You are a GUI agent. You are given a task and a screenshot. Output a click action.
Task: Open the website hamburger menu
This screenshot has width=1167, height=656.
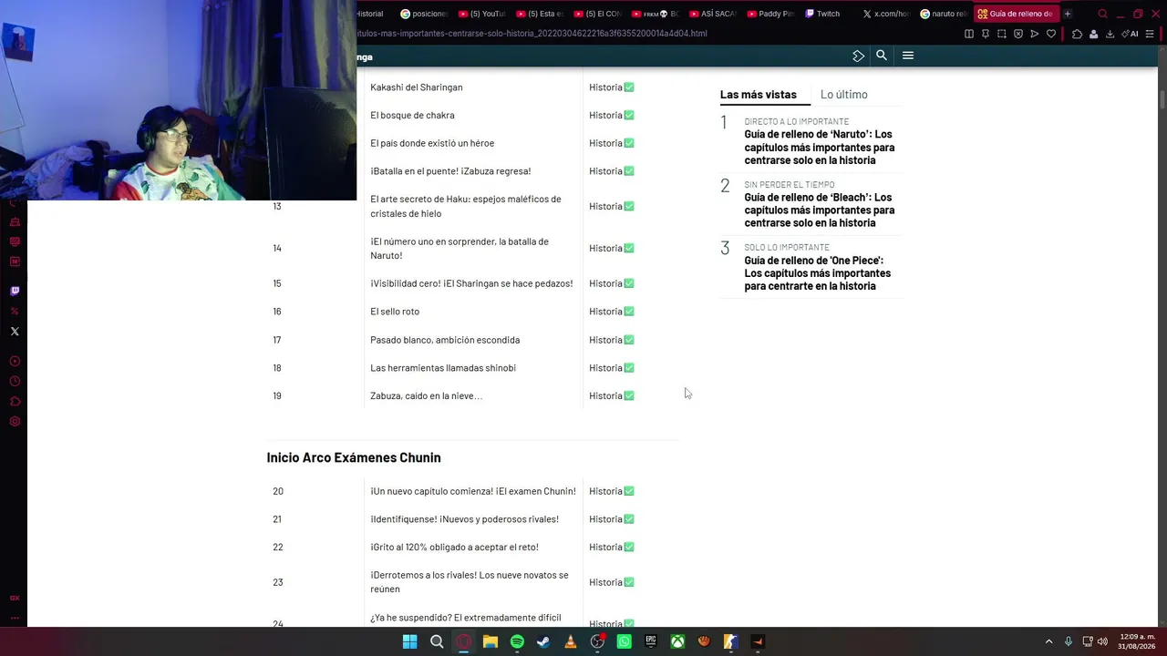click(908, 56)
